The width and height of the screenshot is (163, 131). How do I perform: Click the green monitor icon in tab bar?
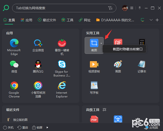coord(142,20)
